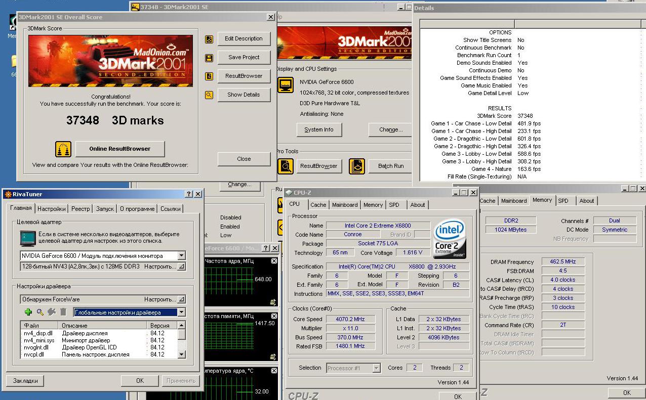
Task: Click the Batch Run stacked-pages icon
Action: pyautogui.click(x=357, y=166)
